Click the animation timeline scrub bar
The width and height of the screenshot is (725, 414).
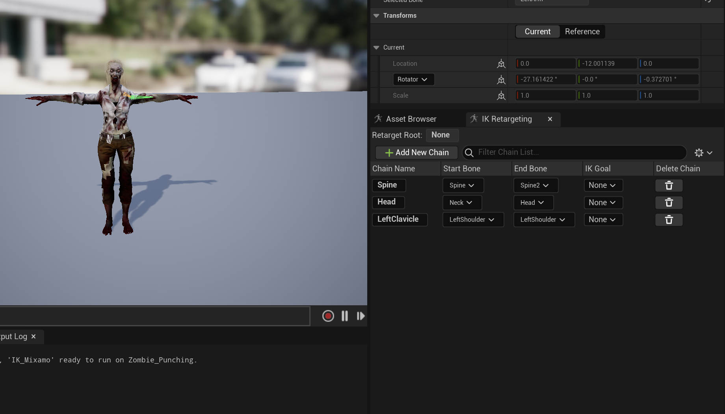pyautogui.click(x=155, y=316)
